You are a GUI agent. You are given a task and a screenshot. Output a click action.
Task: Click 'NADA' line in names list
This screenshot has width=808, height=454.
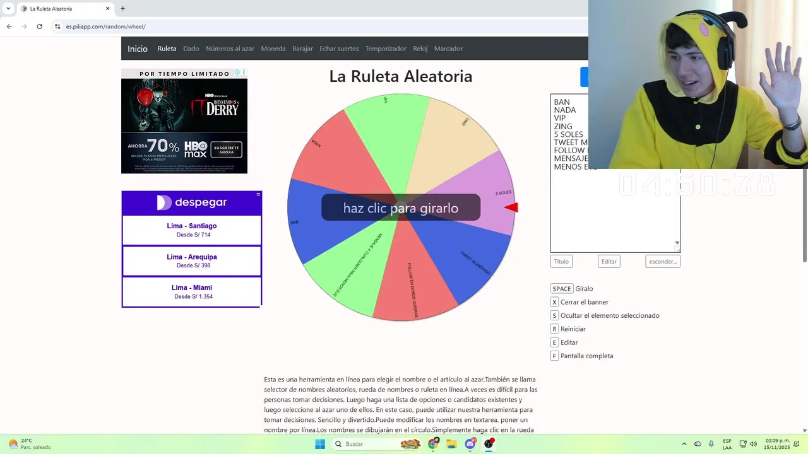[565, 110]
